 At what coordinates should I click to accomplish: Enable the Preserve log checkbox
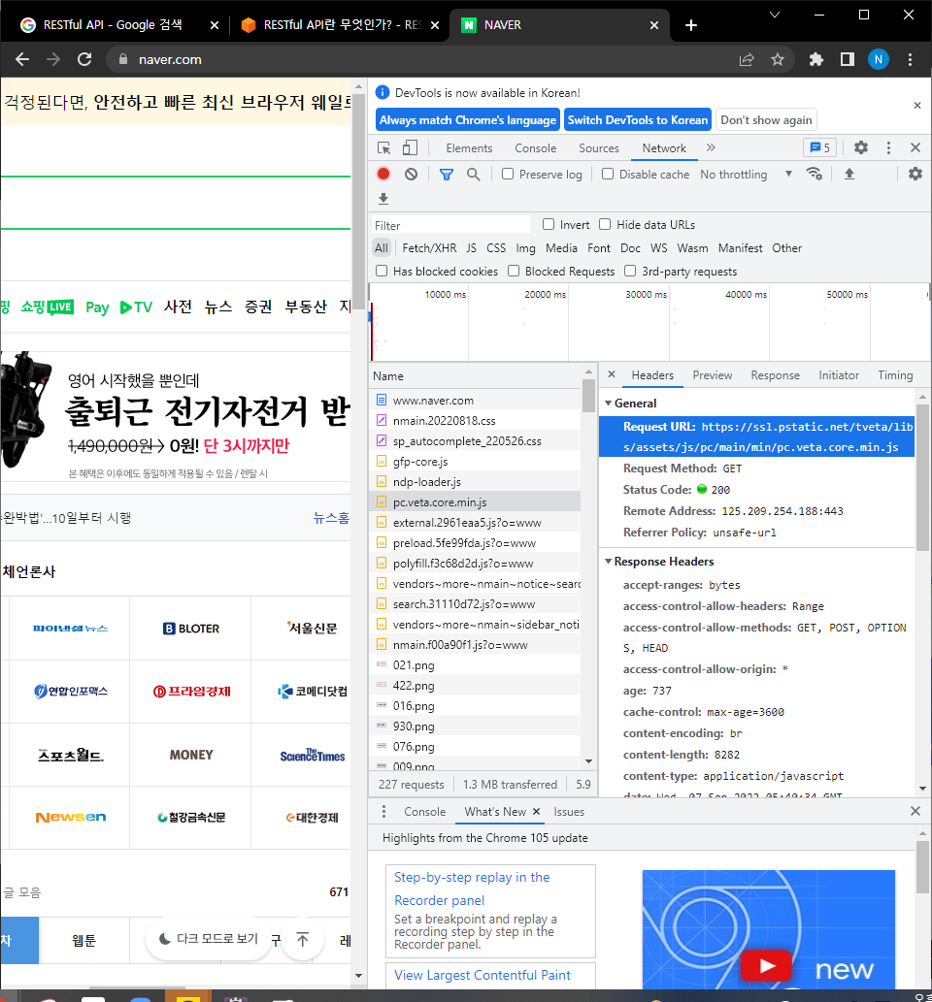click(508, 174)
